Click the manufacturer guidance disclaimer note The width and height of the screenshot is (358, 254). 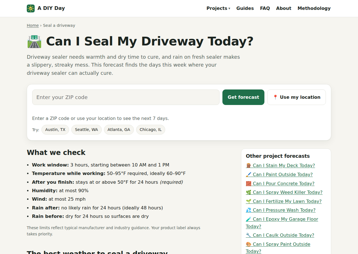(114, 231)
